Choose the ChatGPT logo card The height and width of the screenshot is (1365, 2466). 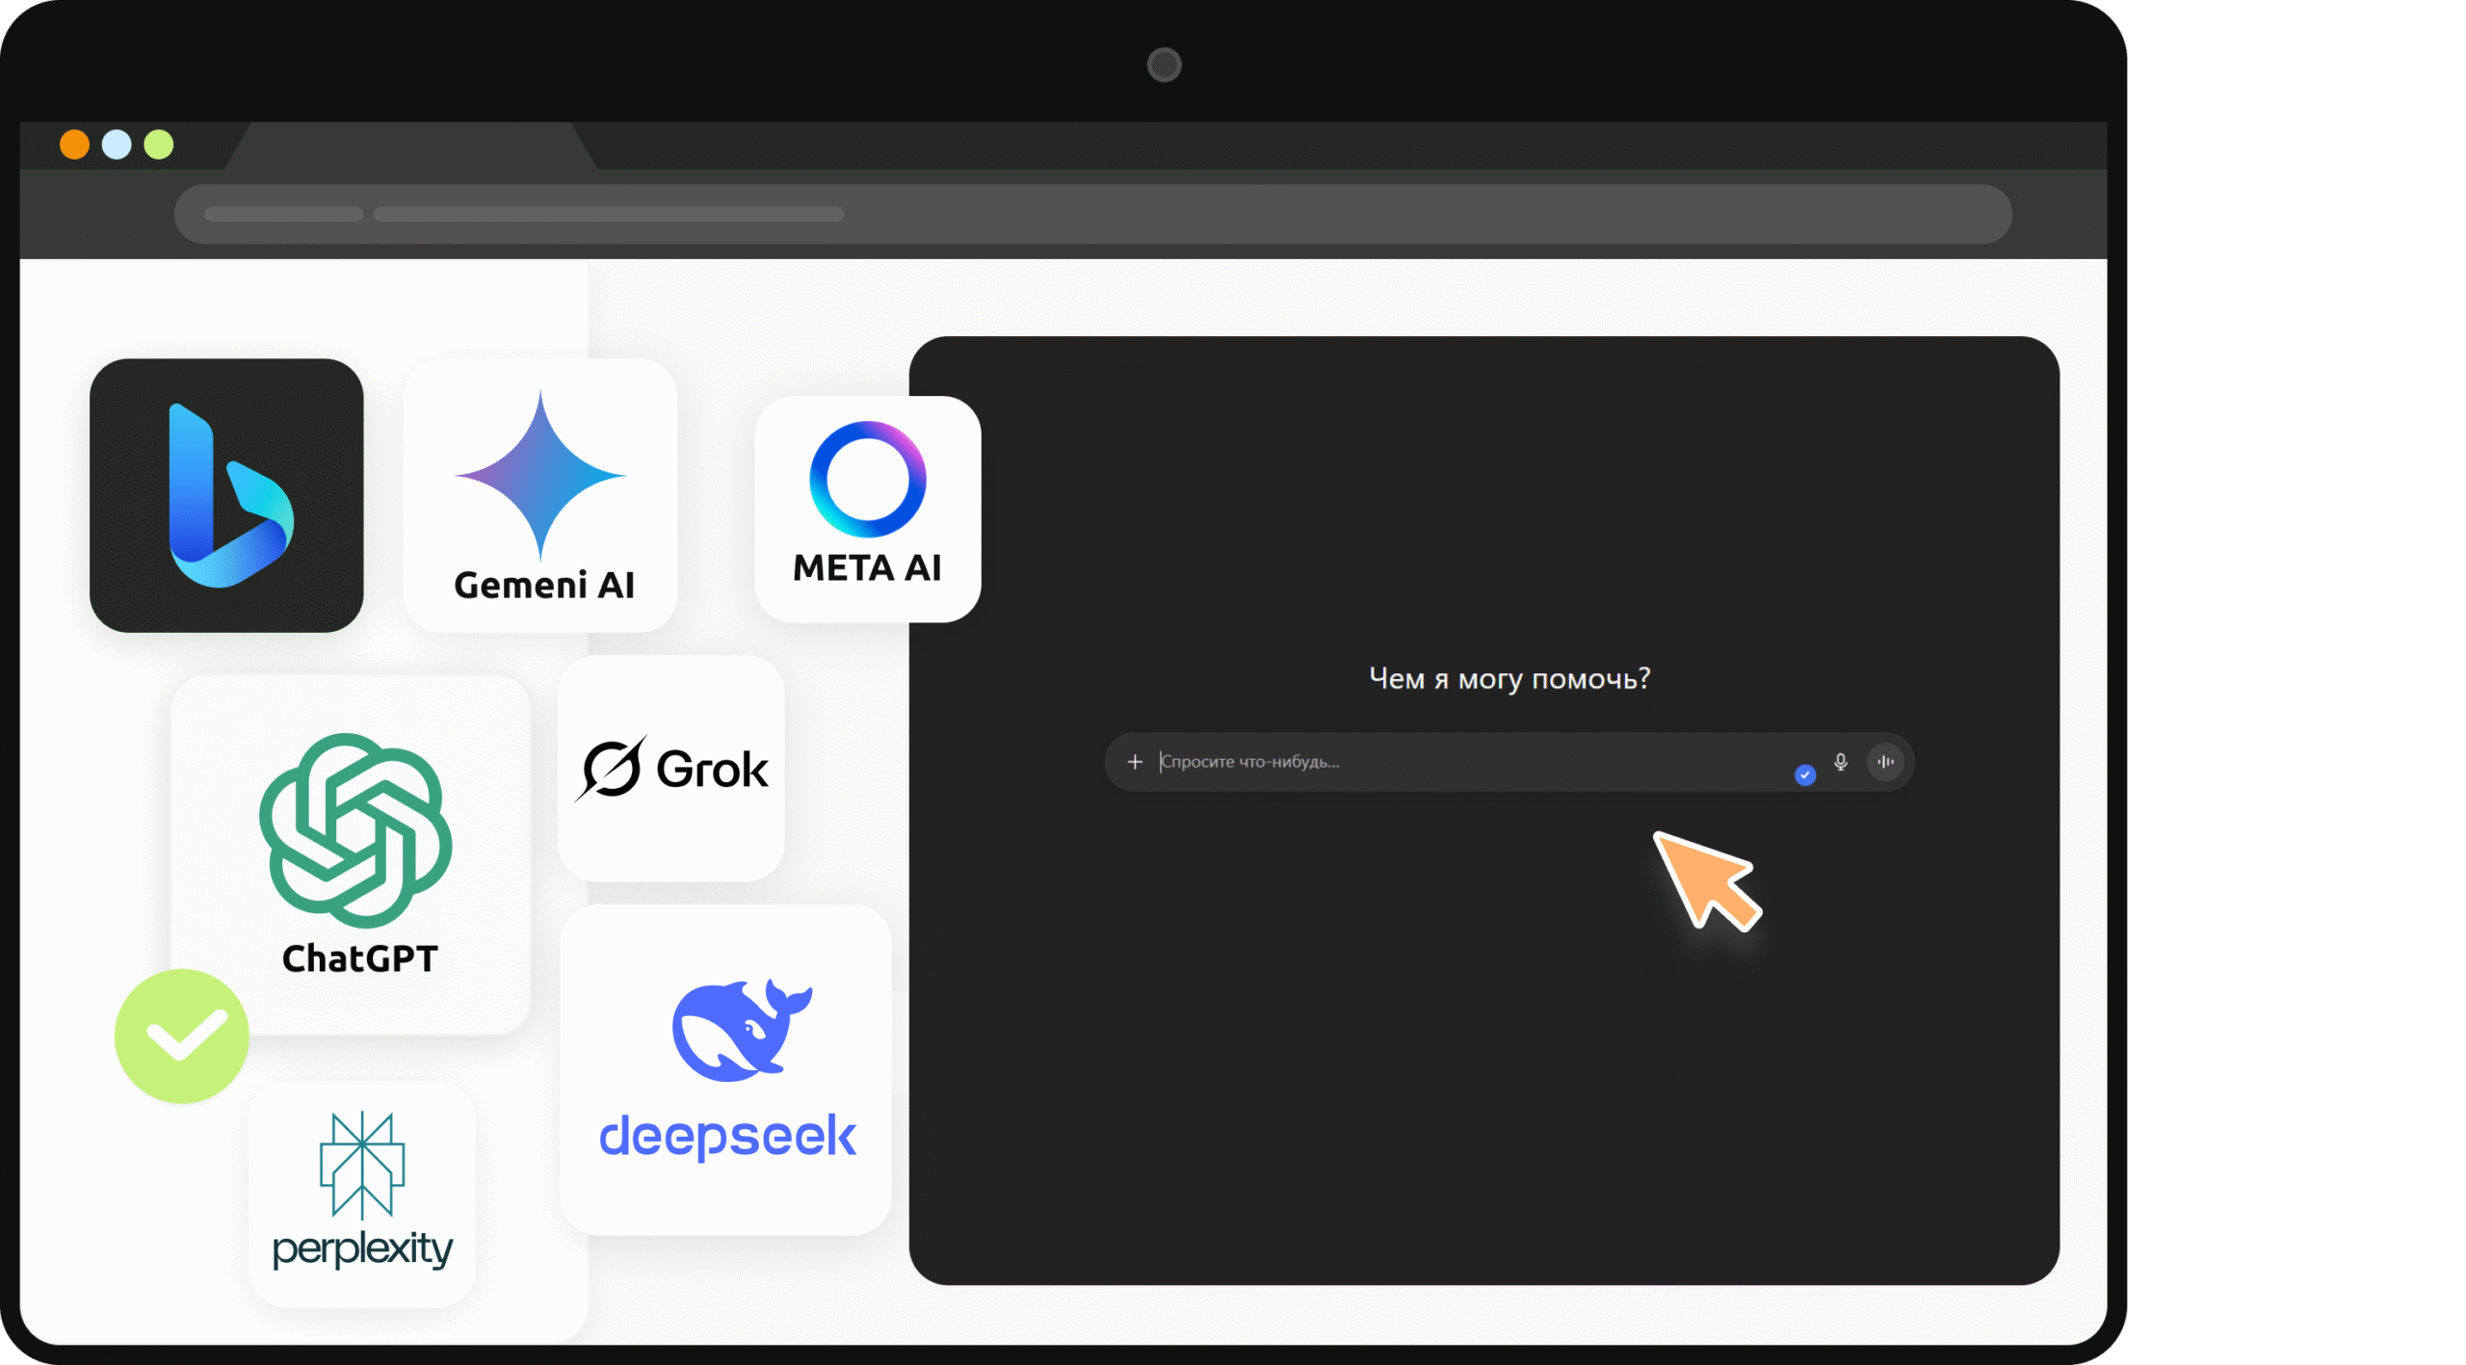click(353, 853)
